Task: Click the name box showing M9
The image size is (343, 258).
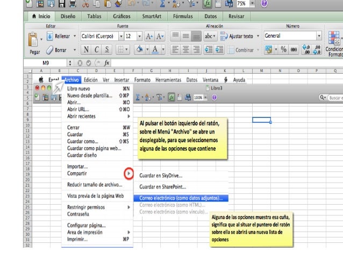Action: click(46, 63)
